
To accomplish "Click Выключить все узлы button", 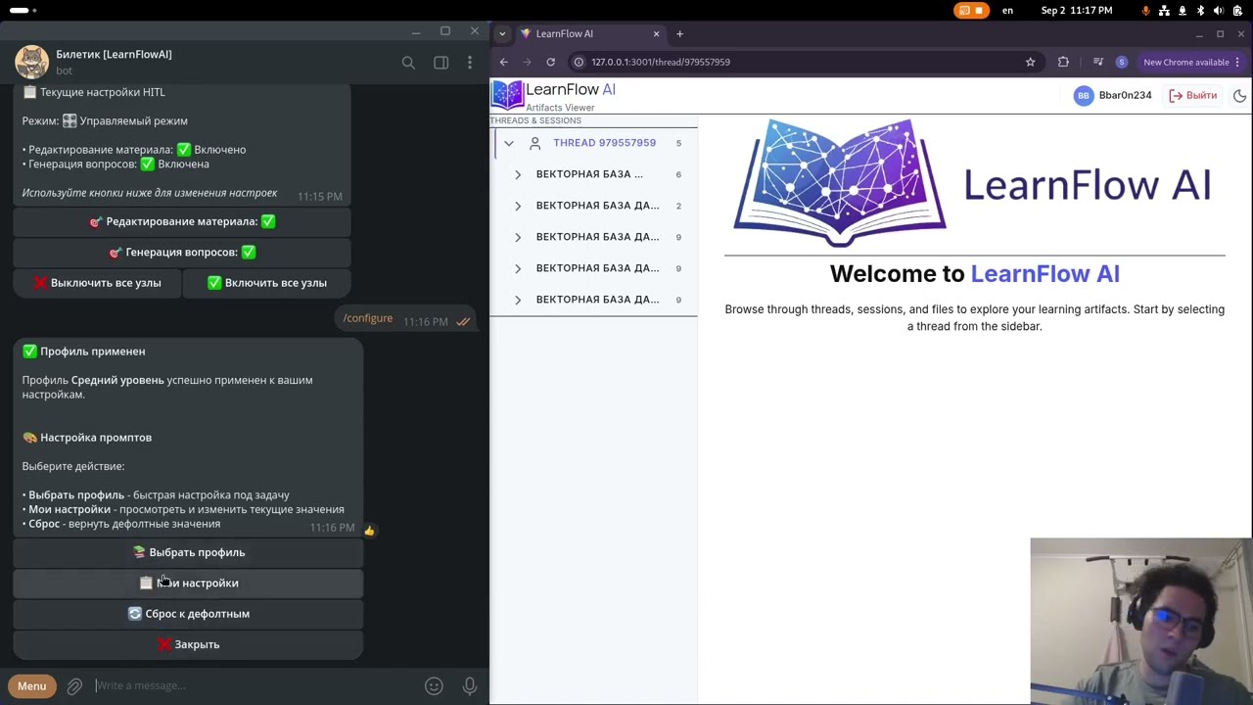I will click(x=97, y=283).
